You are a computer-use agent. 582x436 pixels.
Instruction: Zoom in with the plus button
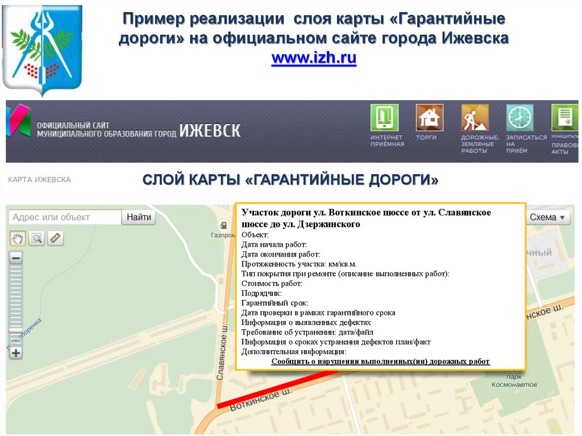coord(15,353)
